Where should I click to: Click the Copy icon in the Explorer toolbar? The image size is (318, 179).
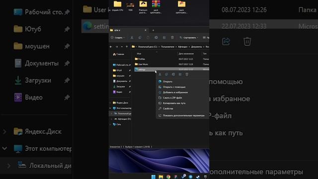pyautogui.click(x=140, y=38)
